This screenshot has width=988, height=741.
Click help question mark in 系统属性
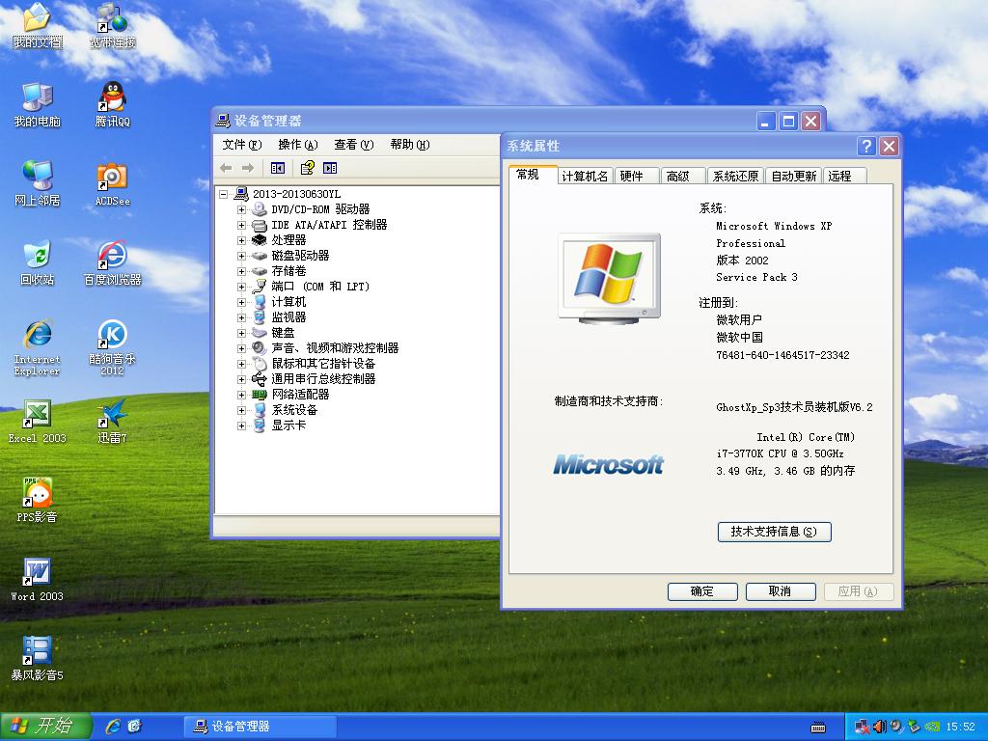[x=866, y=147]
